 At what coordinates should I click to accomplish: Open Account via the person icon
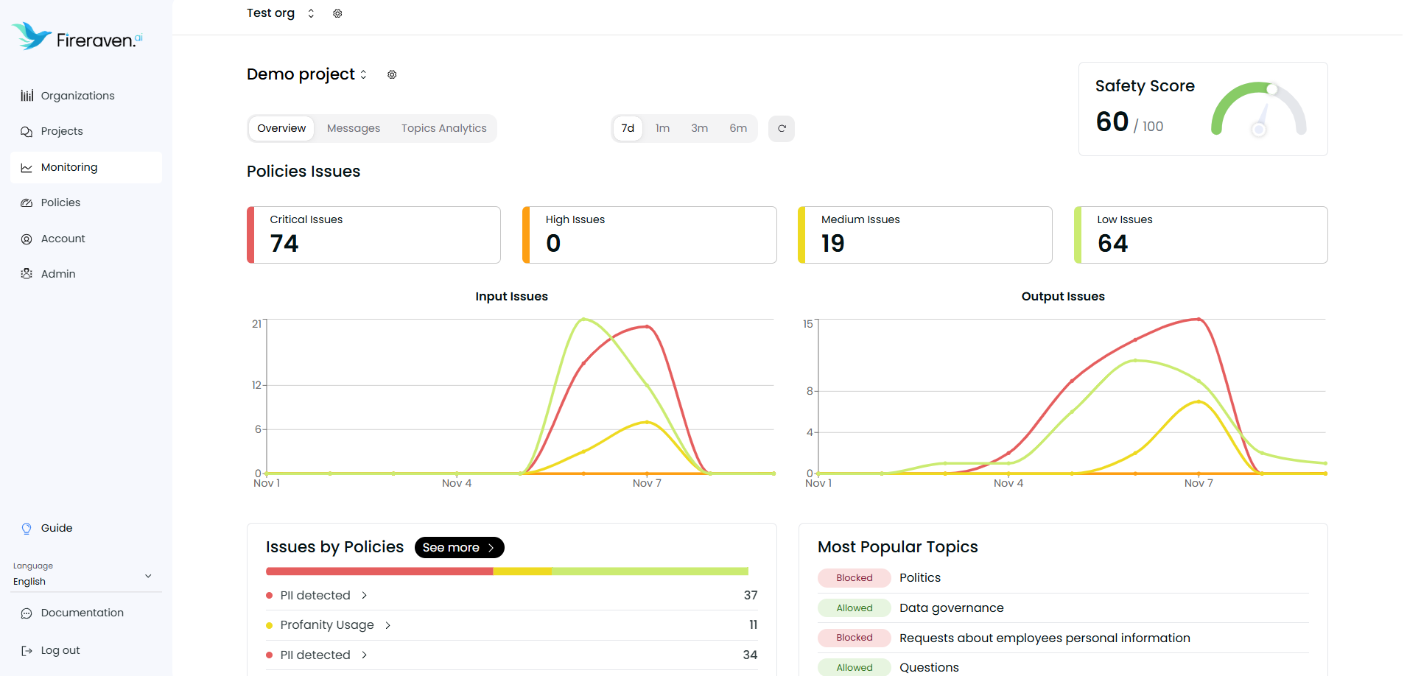tap(27, 239)
